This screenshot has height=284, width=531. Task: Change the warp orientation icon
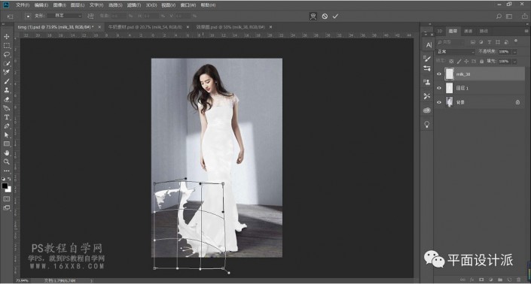tap(90, 16)
